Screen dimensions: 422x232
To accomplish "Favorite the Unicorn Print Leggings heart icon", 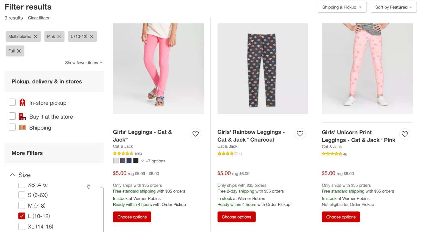I will coord(405,134).
